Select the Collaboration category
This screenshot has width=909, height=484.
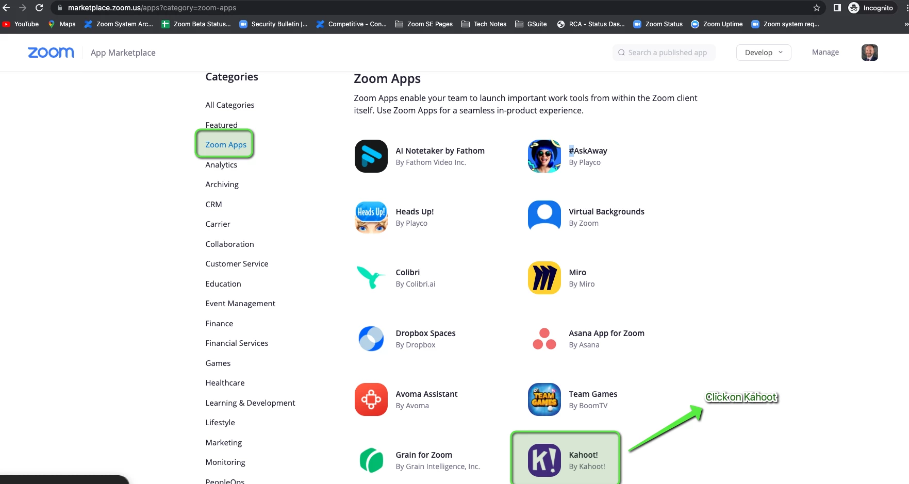tap(230, 244)
